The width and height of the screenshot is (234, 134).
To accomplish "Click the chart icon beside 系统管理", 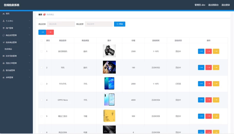I will (x=4, y=78).
